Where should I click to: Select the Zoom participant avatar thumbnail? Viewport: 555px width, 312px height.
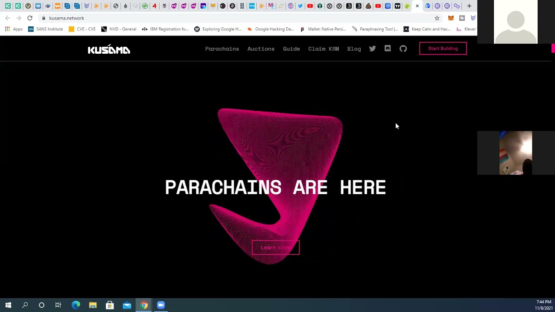(x=516, y=22)
